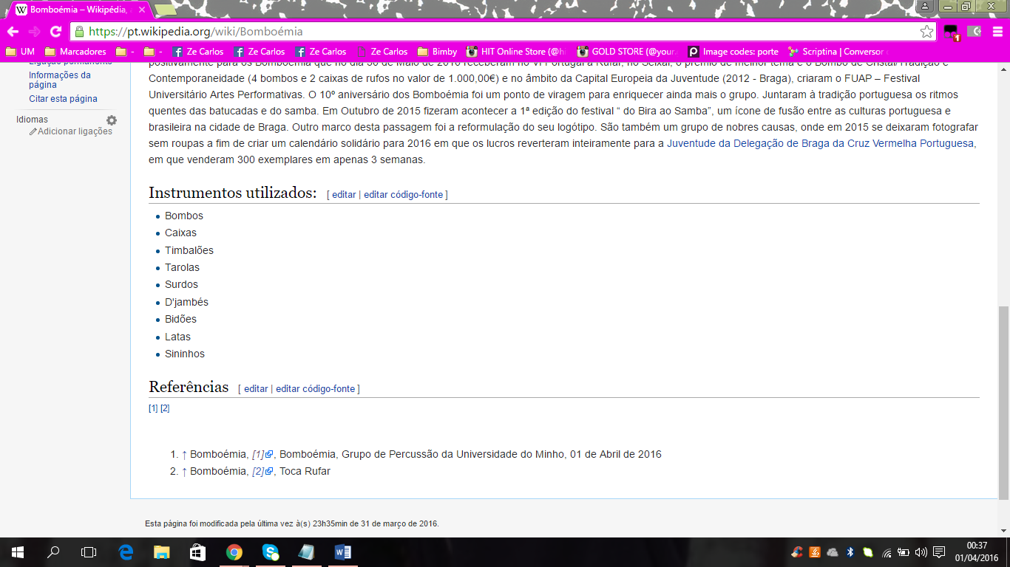Click the URL address bar
The width and height of the screenshot is (1010, 567).
pos(495,32)
